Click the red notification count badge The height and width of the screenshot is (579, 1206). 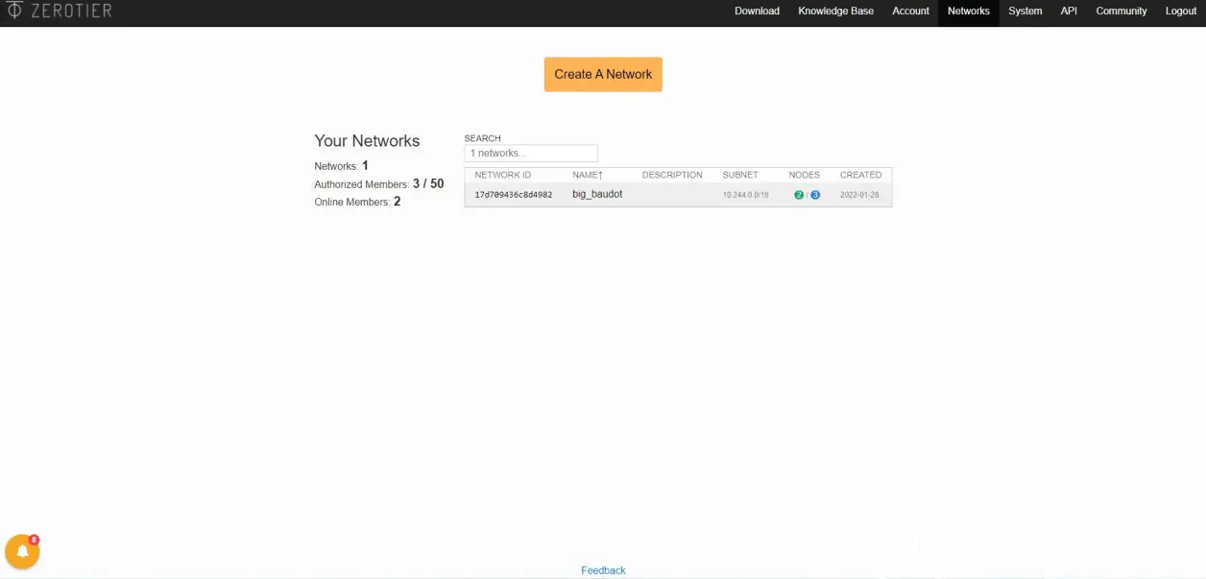34,540
